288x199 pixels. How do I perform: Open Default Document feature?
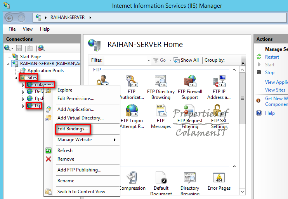pos(161,183)
